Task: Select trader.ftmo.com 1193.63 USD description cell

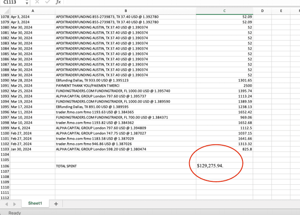Action: (x=126, y=112)
